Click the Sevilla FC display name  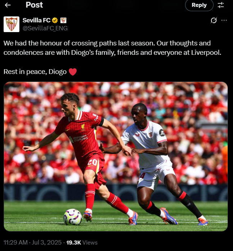tap(36, 20)
